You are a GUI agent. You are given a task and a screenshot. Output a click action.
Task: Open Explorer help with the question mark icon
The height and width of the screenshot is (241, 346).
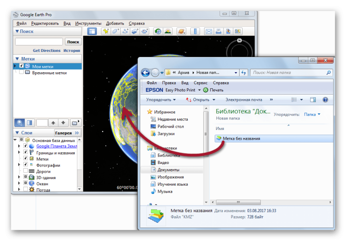pyautogui.click(x=325, y=100)
